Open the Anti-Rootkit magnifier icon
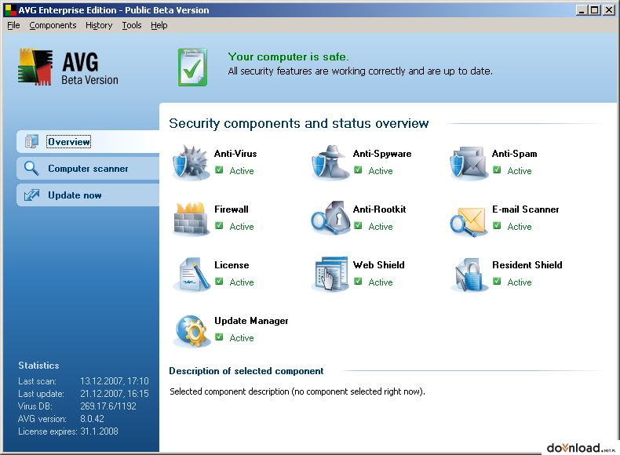 coord(330,219)
